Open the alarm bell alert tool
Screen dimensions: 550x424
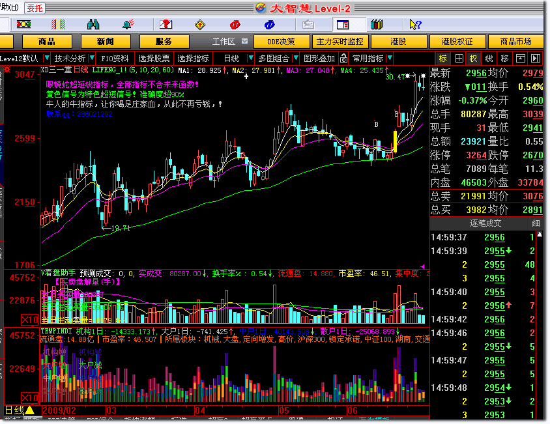(x=128, y=24)
